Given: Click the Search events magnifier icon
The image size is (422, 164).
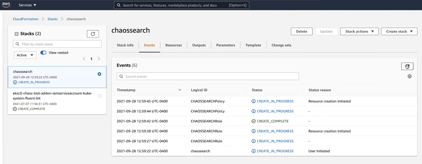Looking at the screenshot, I should [x=121, y=76].
